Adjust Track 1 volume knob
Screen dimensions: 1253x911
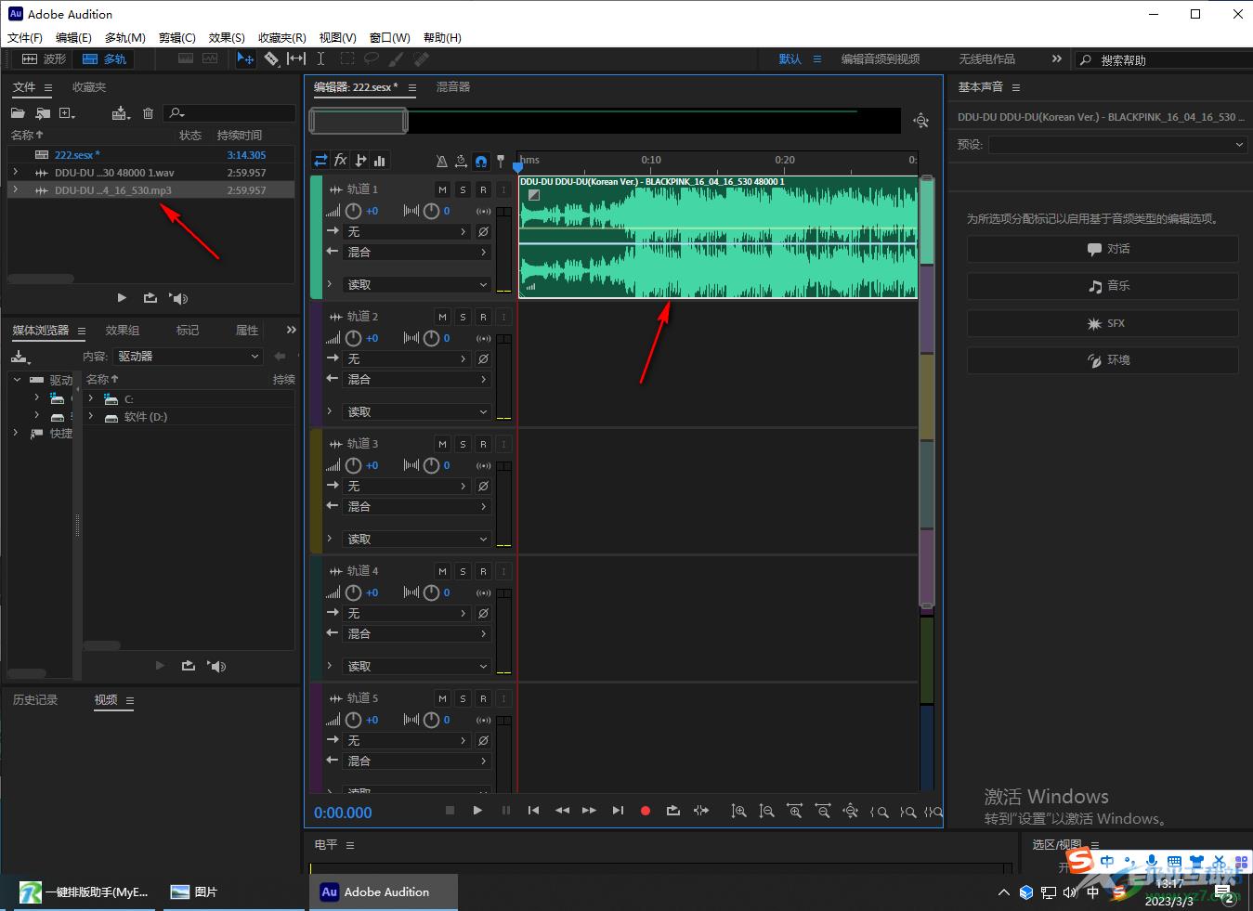pyautogui.click(x=353, y=212)
